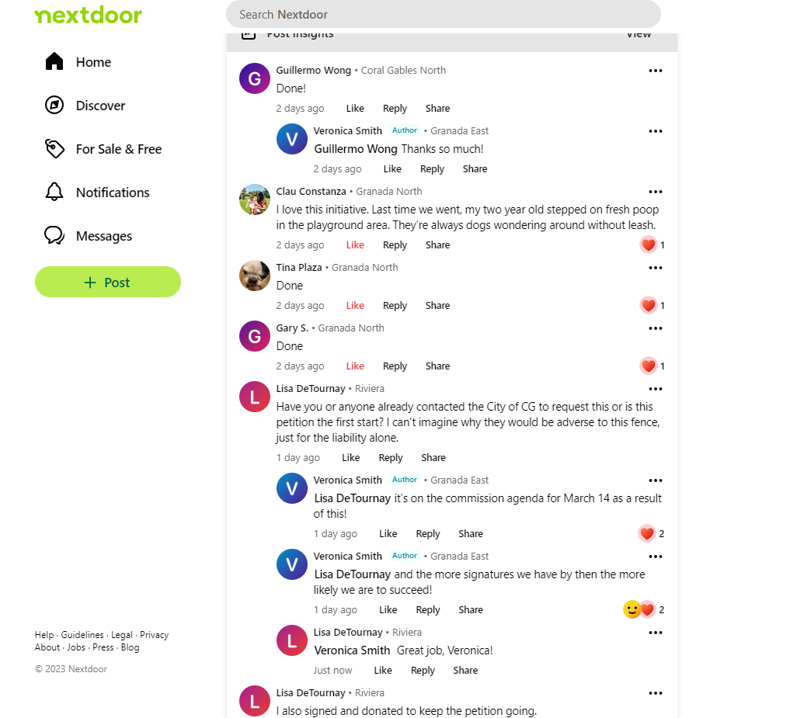The height and width of the screenshot is (718, 797).
Task: Click heart reaction on Clau Constanza's comment
Action: [649, 245]
